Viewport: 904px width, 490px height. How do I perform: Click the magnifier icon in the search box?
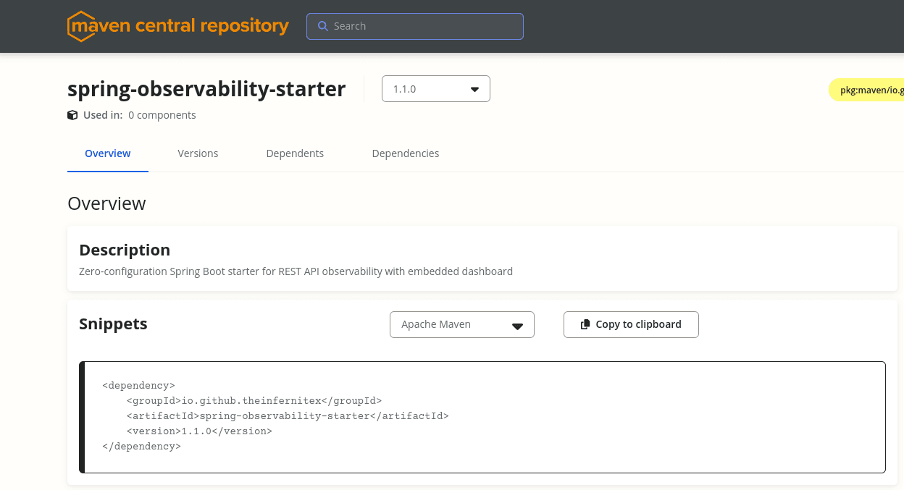tap(323, 26)
